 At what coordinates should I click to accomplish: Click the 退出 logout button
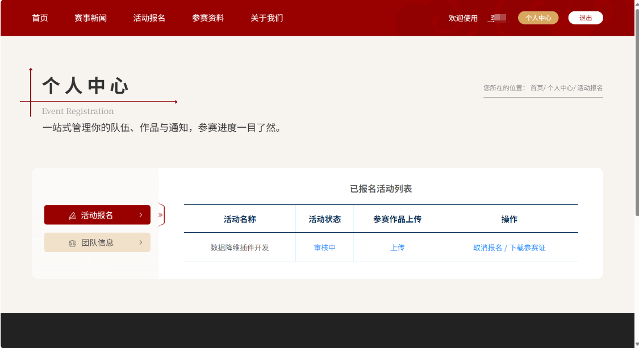pos(585,18)
